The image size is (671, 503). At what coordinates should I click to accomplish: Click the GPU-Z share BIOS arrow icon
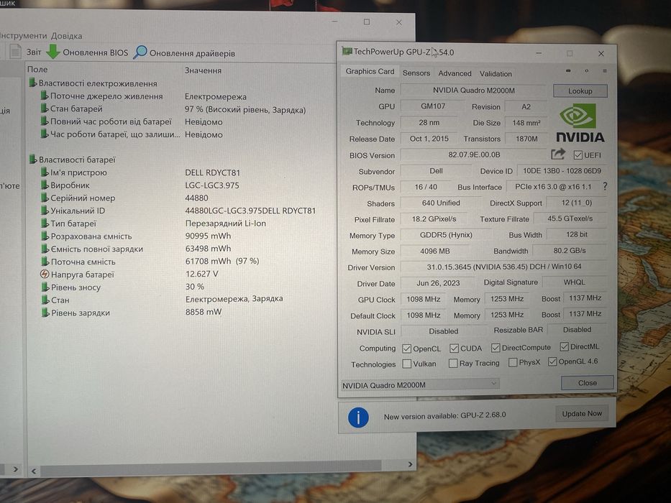[558, 154]
